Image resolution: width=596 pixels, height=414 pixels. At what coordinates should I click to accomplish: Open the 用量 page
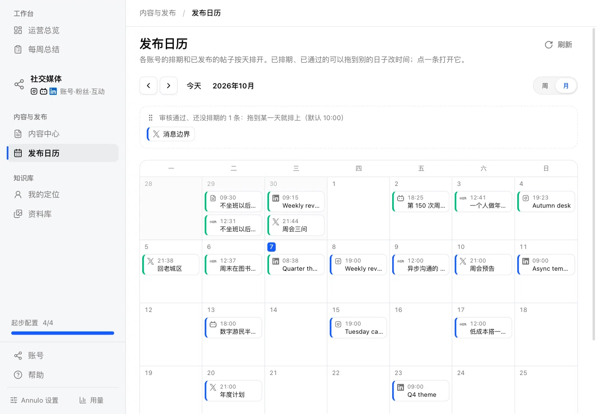click(x=91, y=400)
